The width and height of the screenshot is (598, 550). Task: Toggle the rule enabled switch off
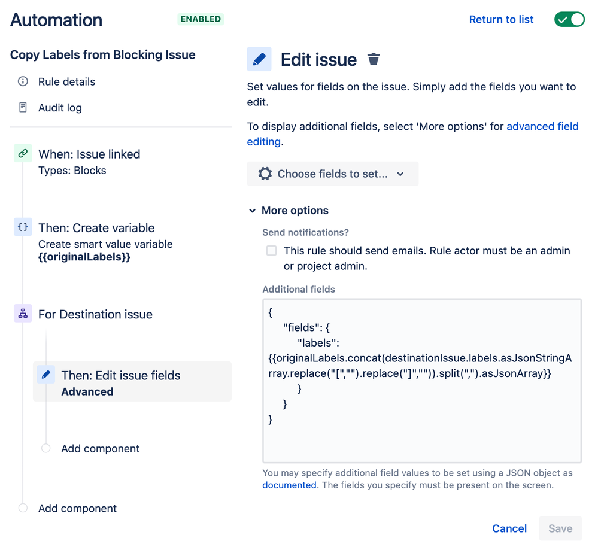(x=569, y=19)
